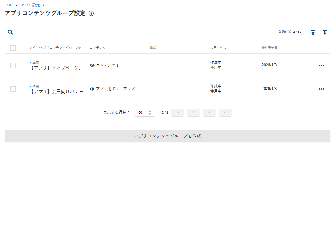Select 【アプリ】トップページ group name
The width and height of the screenshot is (335, 233).
click(x=56, y=68)
